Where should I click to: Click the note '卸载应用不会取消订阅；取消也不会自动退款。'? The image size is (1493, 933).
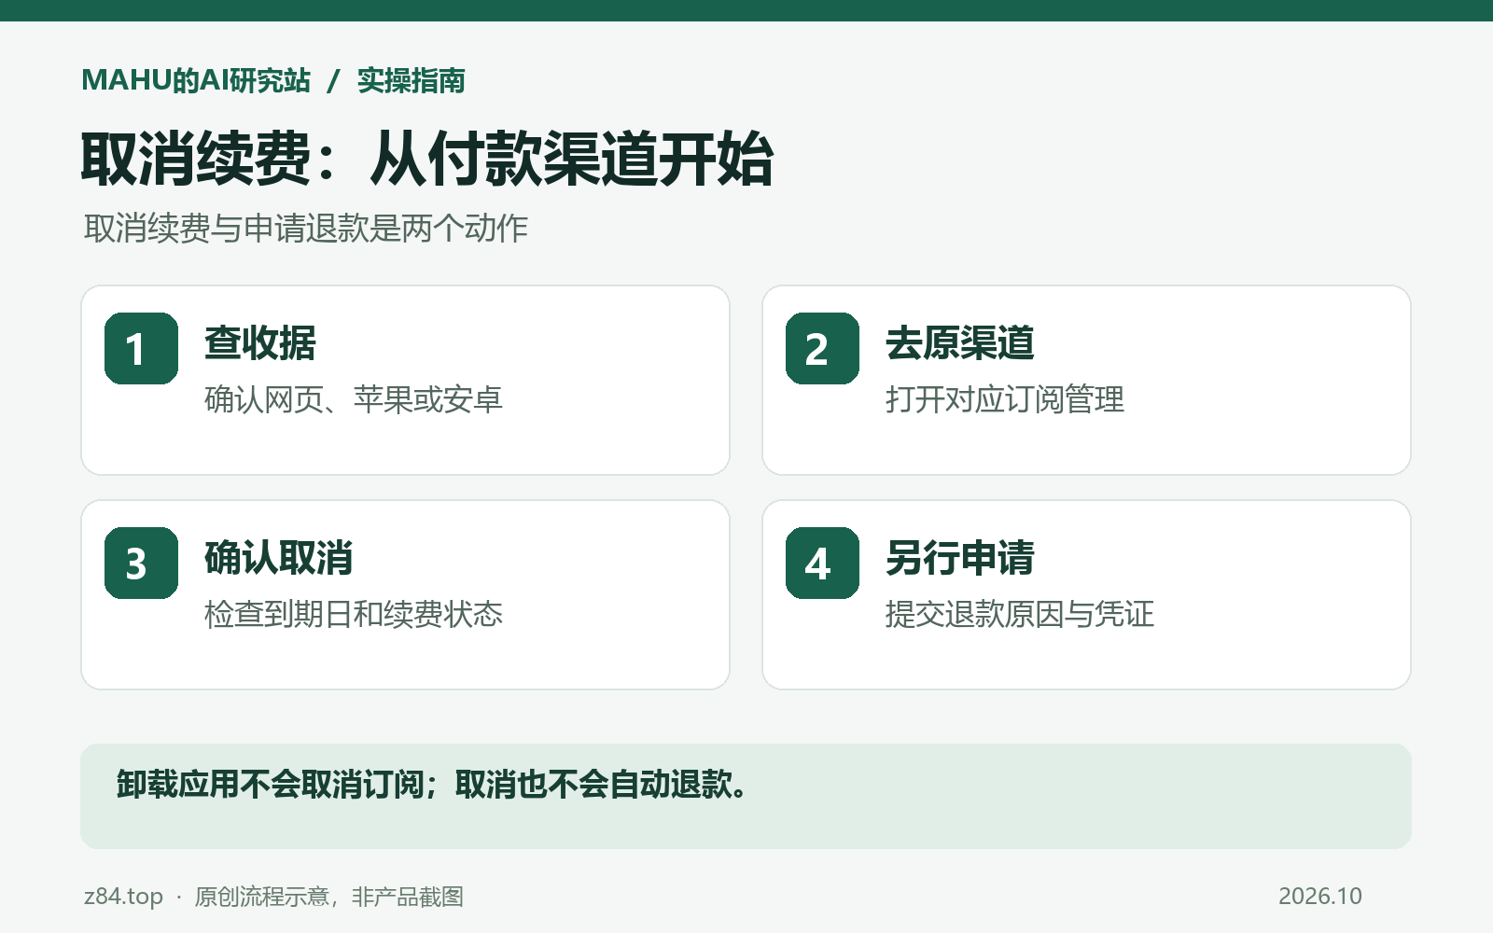coord(432,784)
